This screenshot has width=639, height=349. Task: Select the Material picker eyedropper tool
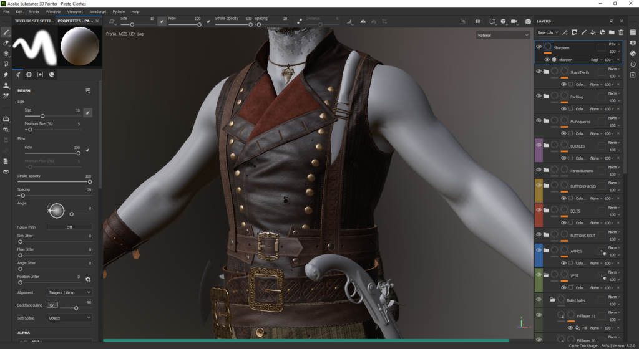(6, 96)
